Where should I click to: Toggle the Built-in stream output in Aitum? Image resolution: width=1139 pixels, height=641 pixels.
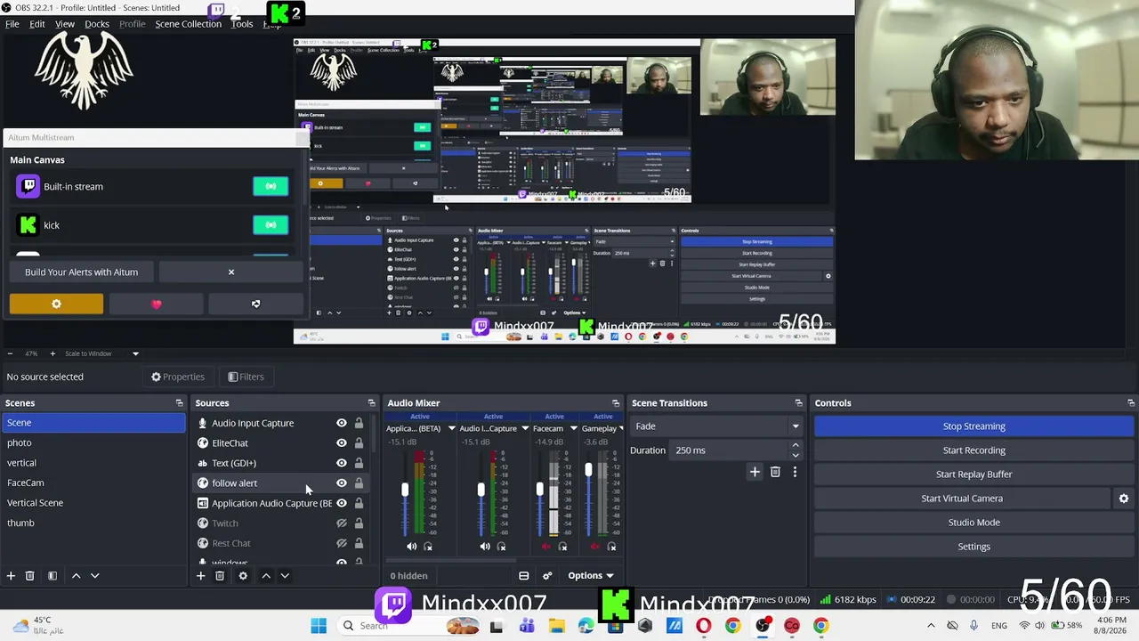pos(271,186)
